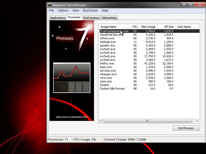Sort by User Name column header
The image size is (206, 154).
click(x=188, y=27)
